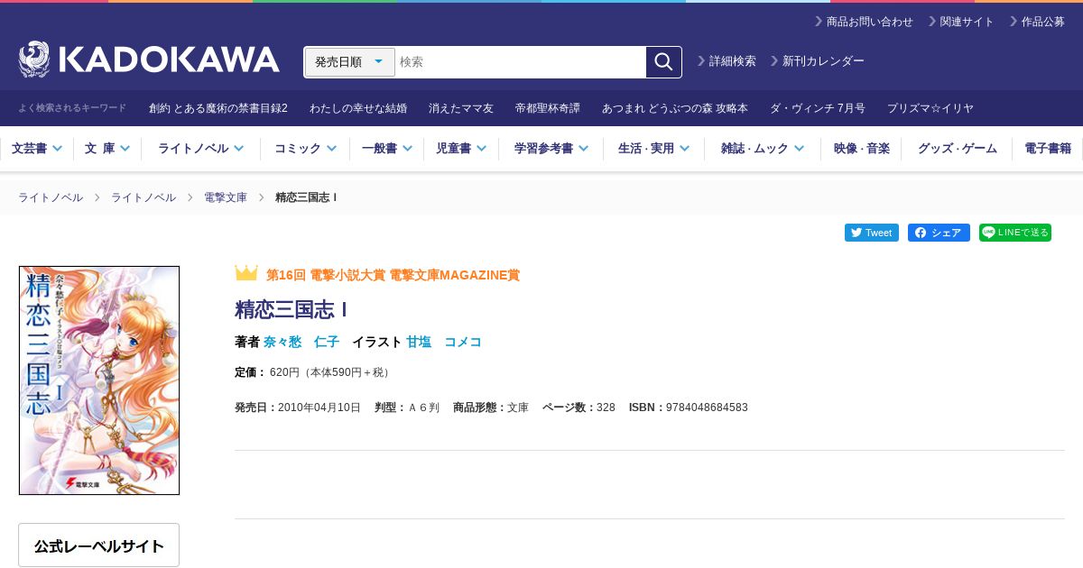Send via the LINEで送る button
1083x568 pixels.
coord(1015,233)
